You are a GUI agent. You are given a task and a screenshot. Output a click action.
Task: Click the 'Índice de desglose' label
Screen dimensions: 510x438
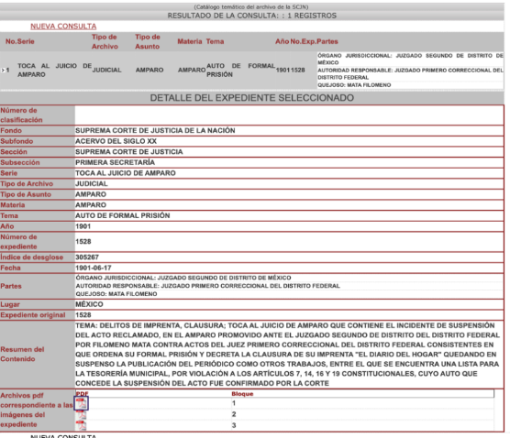click(x=31, y=257)
